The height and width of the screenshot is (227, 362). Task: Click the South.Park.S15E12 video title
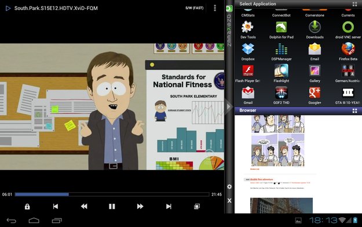coord(56,8)
